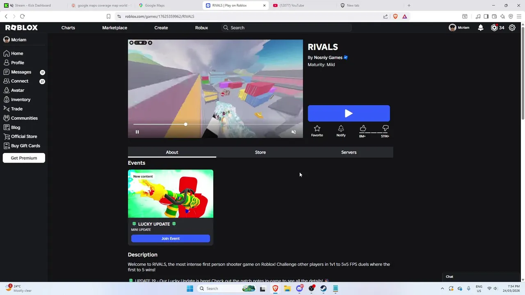525x295 pixels.
Task: Open a new browser tab
Action: click(409, 5)
